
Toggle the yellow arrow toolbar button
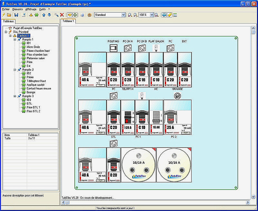pos(70,15)
